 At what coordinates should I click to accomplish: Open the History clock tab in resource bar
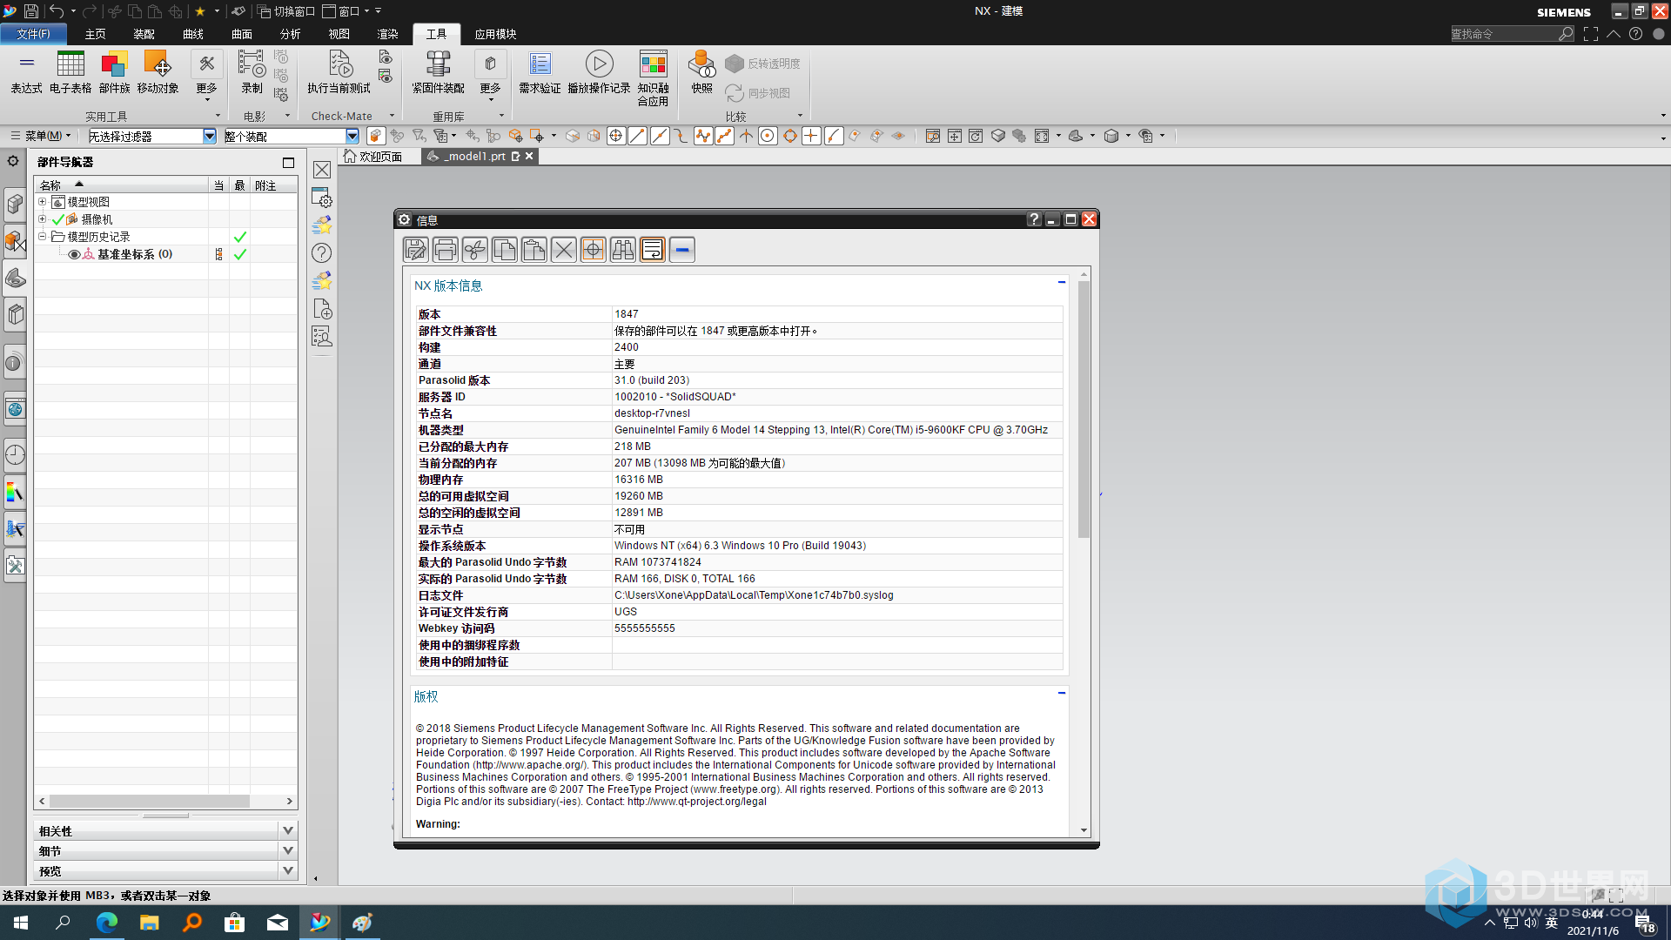15,454
